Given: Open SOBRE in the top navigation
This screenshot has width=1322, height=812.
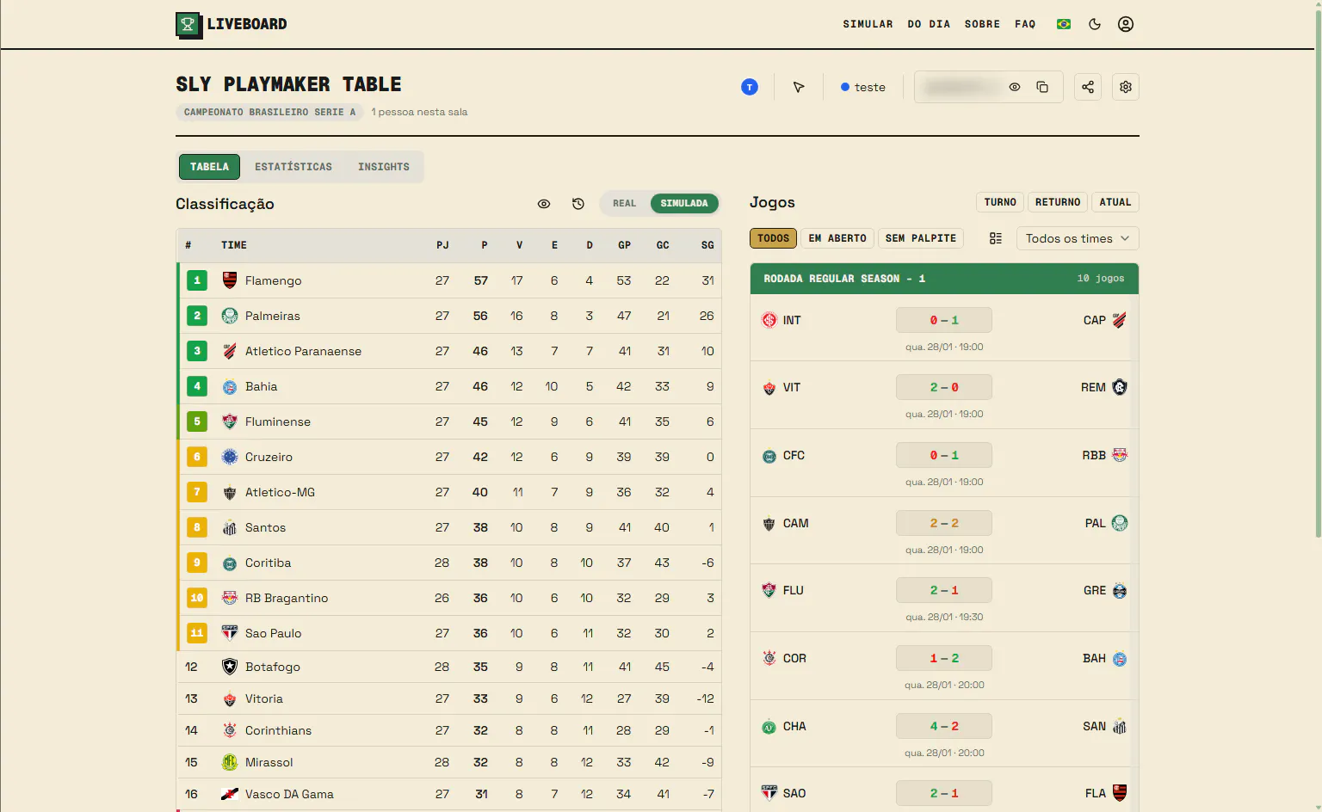Looking at the screenshot, I should 982,24.
